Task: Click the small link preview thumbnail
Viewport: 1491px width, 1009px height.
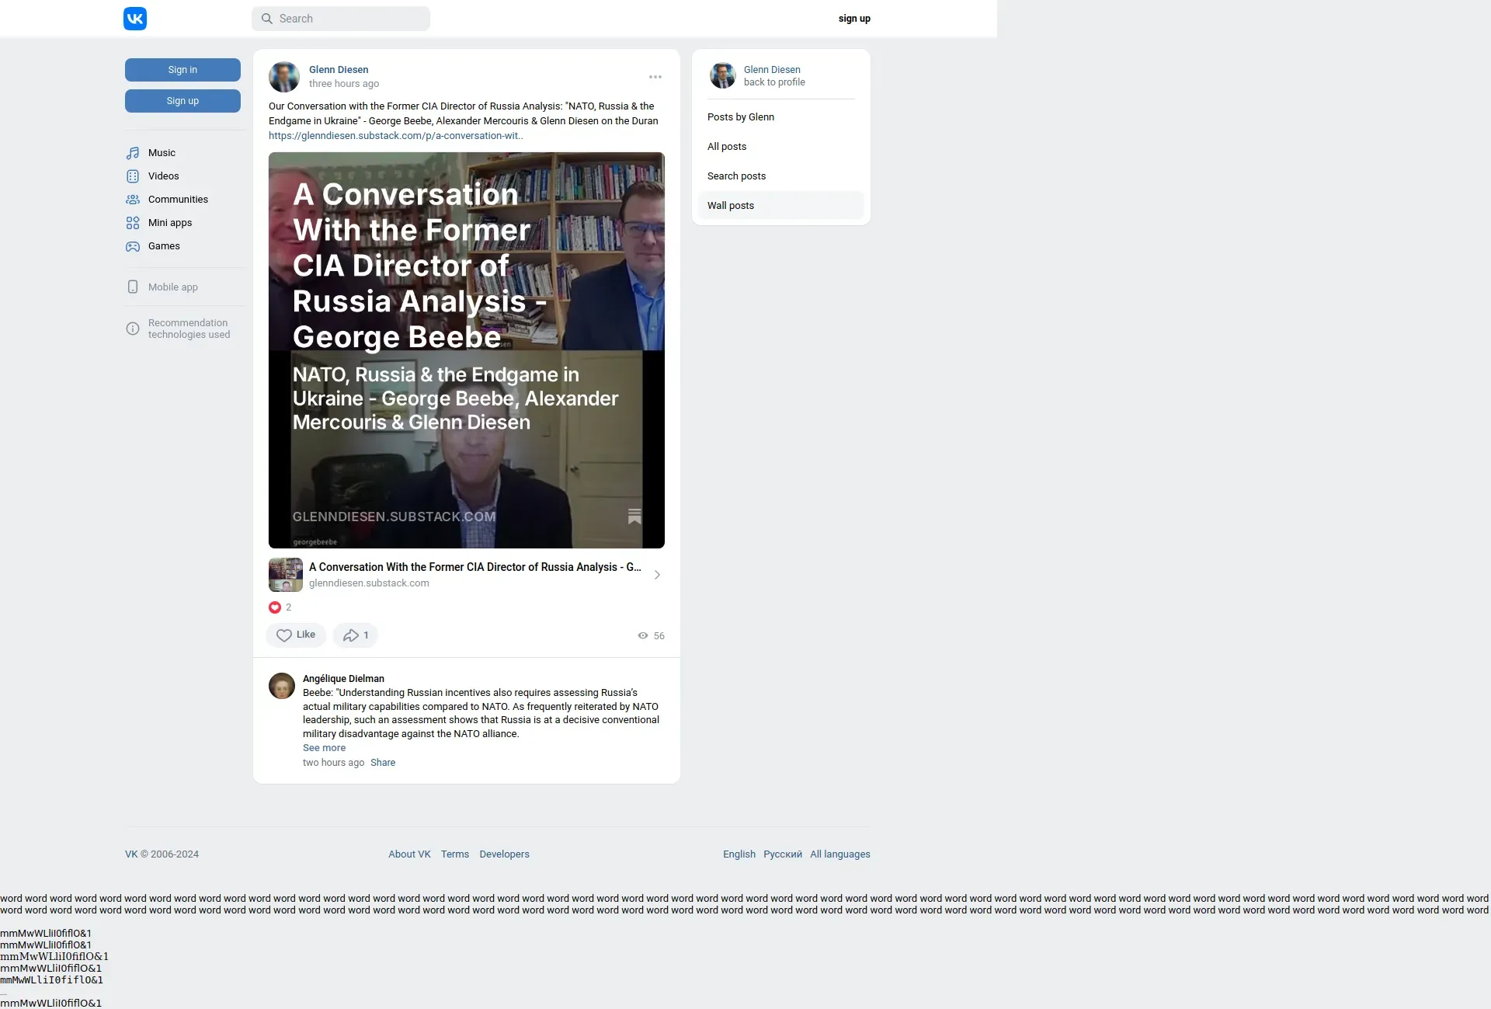Action: click(x=286, y=575)
